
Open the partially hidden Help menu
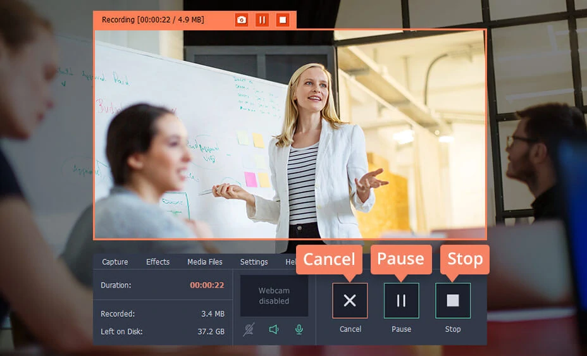pyautogui.click(x=290, y=262)
